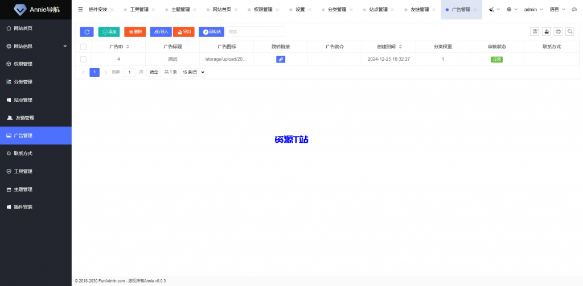Click the orange 删除 button

(x=135, y=32)
